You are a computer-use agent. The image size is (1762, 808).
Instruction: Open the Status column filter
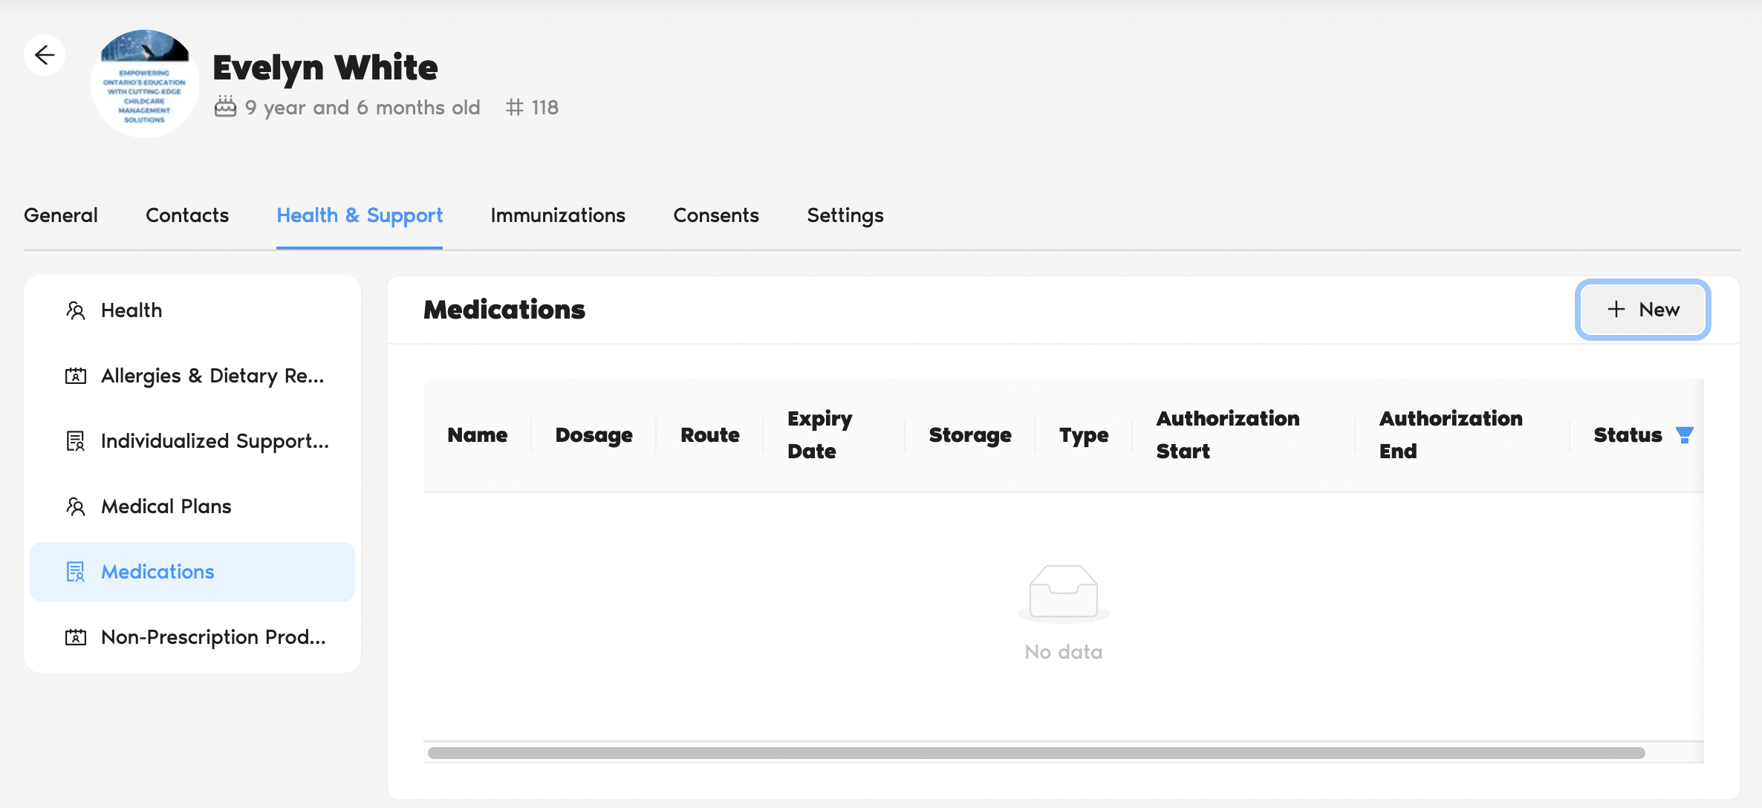[1684, 435]
